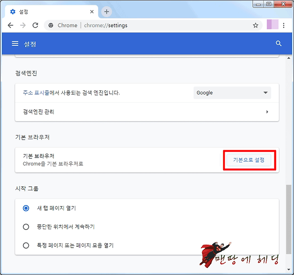Close the 설정 tab
The width and height of the screenshot is (294, 275).
(92, 11)
